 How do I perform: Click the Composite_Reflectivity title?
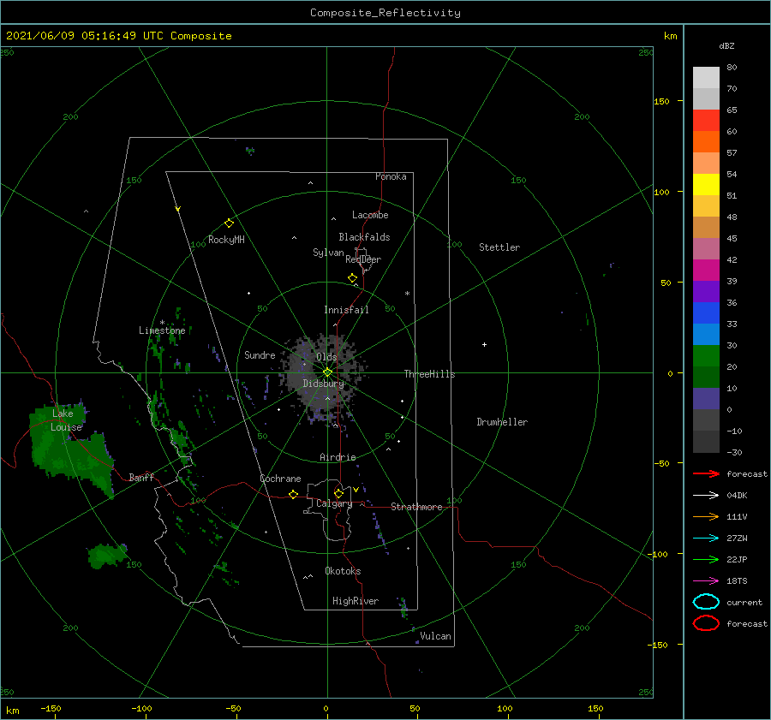[385, 13]
